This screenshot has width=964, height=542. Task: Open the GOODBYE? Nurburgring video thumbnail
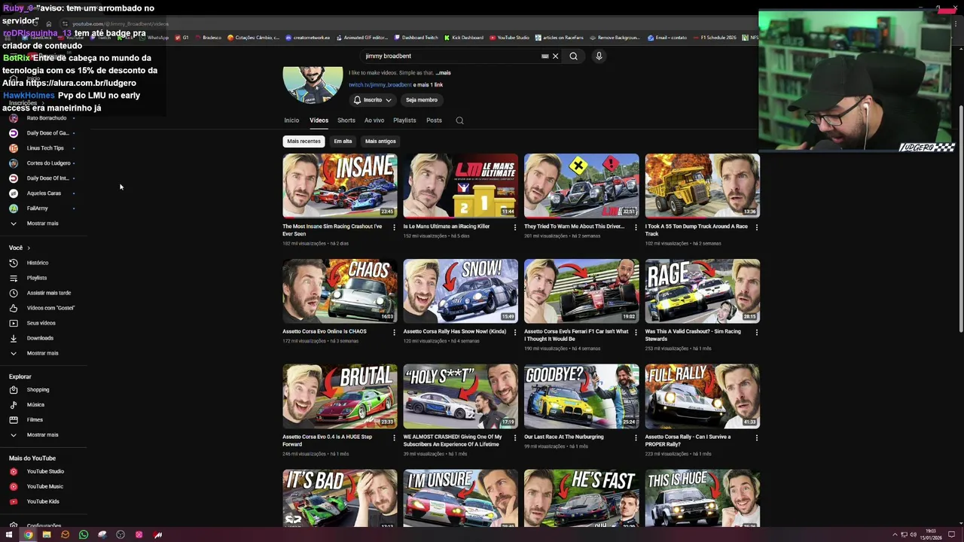[581, 397]
